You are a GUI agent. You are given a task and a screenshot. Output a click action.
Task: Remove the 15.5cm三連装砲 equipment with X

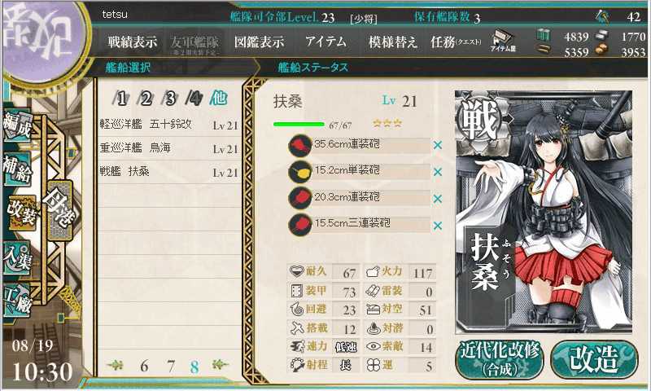pyautogui.click(x=437, y=226)
